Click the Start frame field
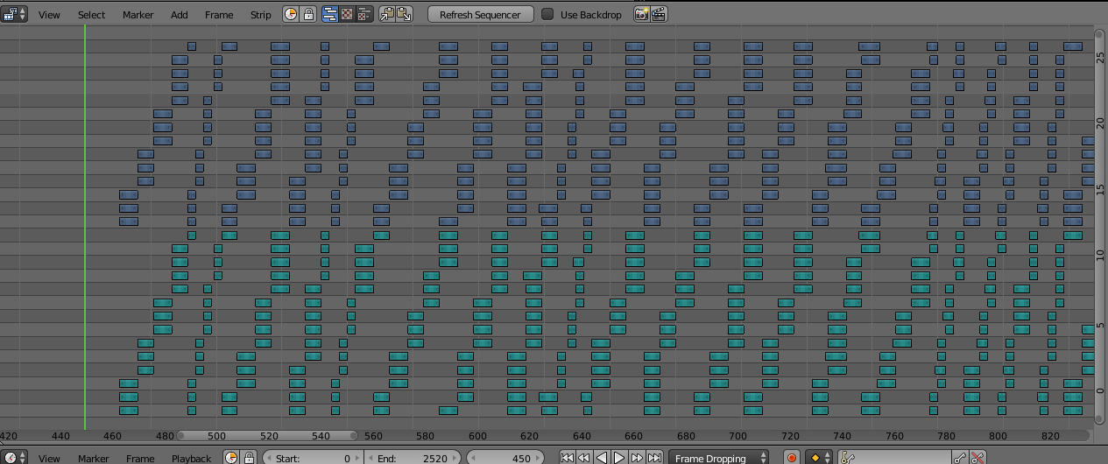The image size is (1108, 464). pyautogui.click(x=313, y=457)
